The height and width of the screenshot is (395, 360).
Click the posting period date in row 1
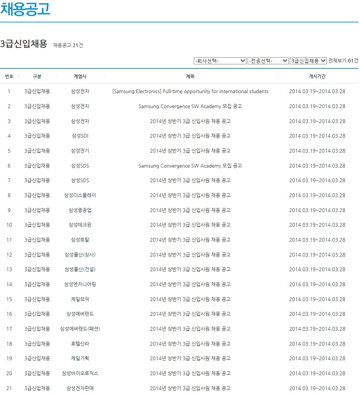tap(317, 91)
